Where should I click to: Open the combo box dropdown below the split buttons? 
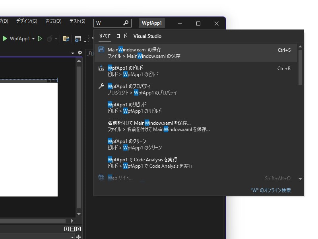pos(72,237)
